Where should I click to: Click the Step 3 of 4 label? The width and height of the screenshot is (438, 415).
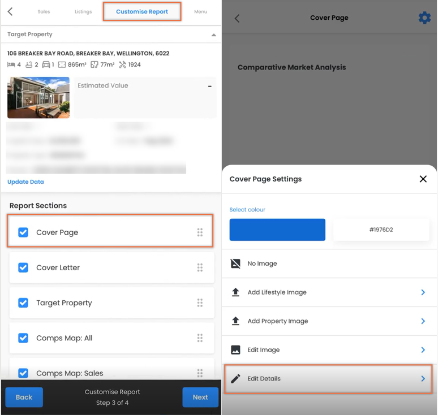(112, 403)
